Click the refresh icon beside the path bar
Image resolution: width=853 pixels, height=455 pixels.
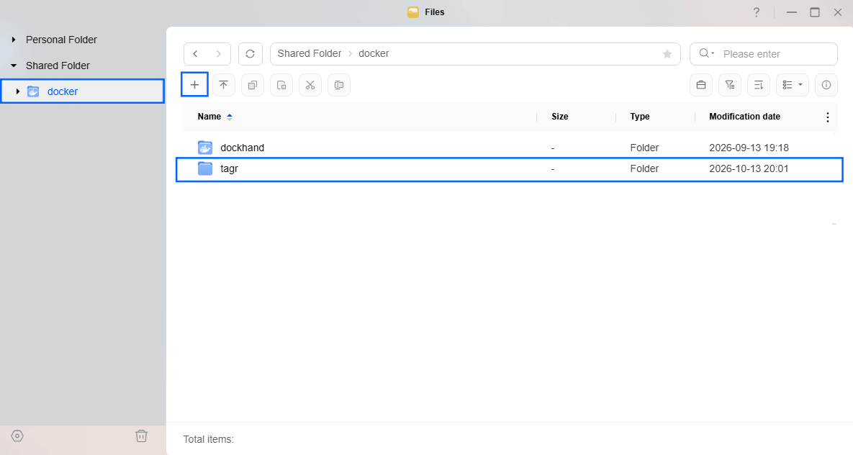[251, 54]
